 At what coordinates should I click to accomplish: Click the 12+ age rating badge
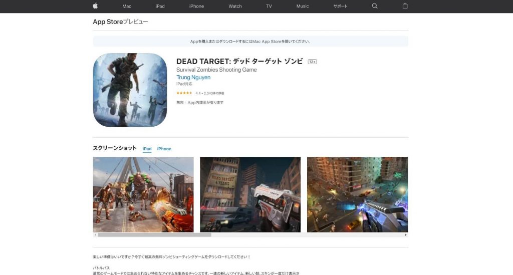pyautogui.click(x=312, y=62)
